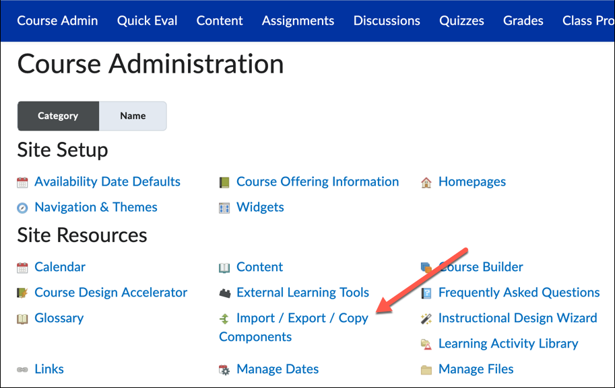The height and width of the screenshot is (388, 615).
Task: Click the External Learning Tools cloud icon
Action: point(225,293)
